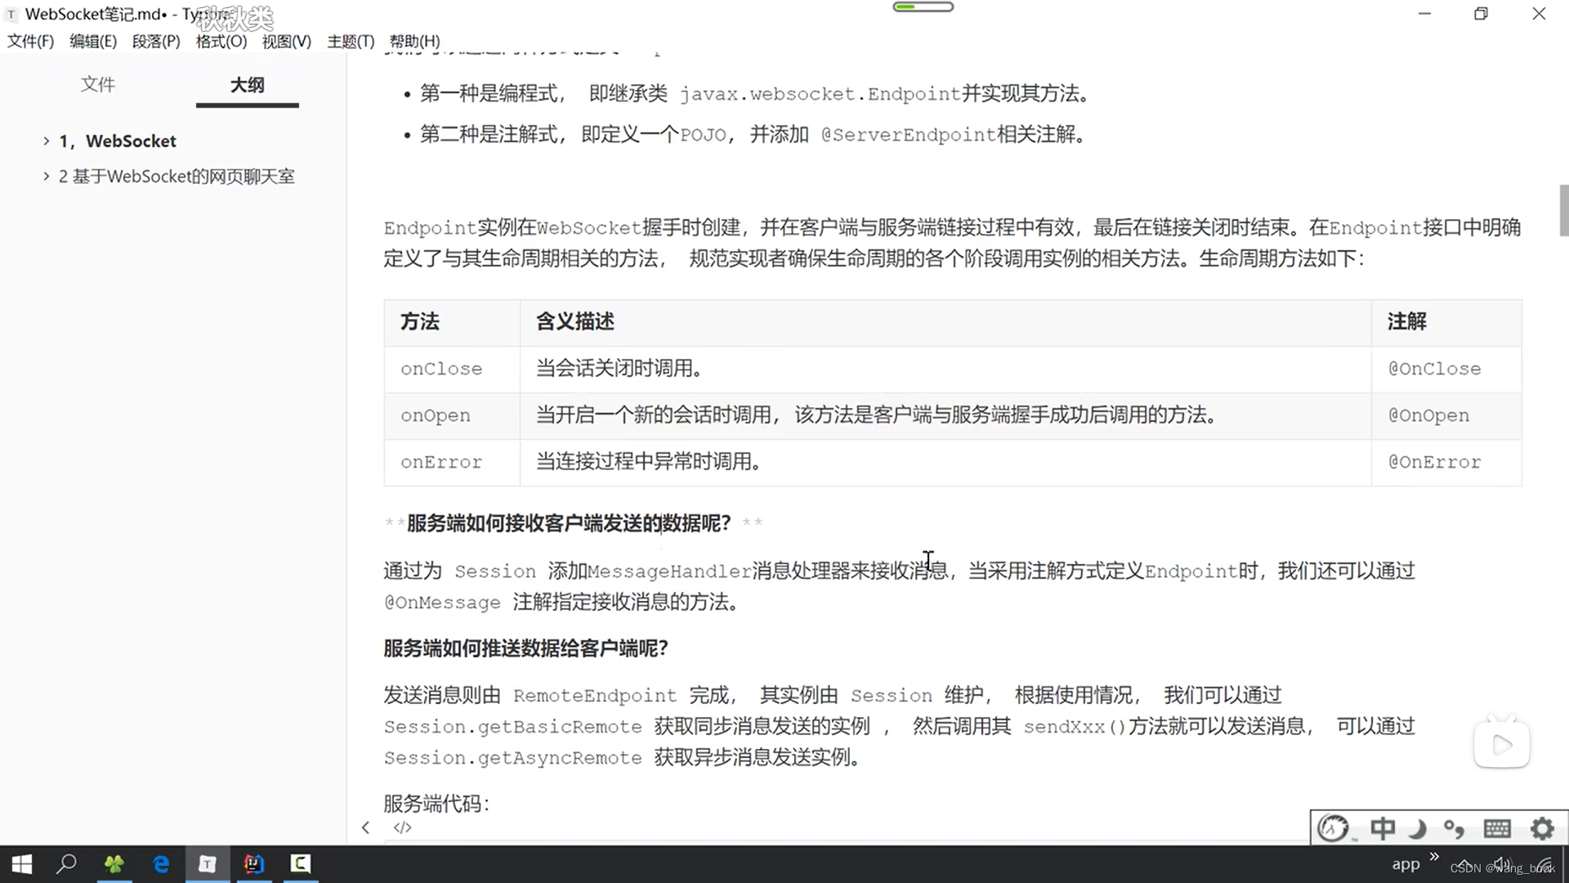Open the Sogou input method settings gear
Viewport: 1569px width, 883px height.
tap(1541, 828)
